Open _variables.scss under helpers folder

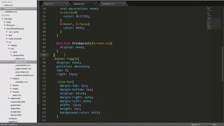pos(21,82)
